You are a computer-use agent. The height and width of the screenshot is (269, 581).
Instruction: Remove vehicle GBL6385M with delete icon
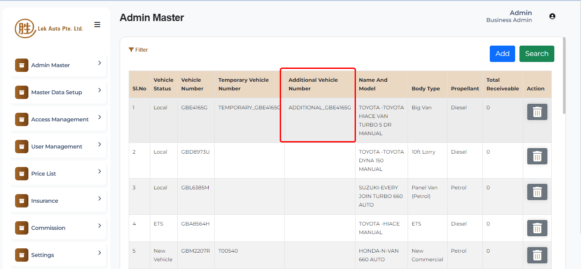[537, 192]
